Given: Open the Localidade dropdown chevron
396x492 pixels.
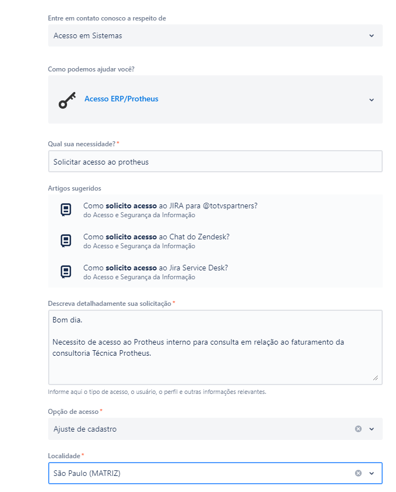Looking at the screenshot, I should coord(372,473).
